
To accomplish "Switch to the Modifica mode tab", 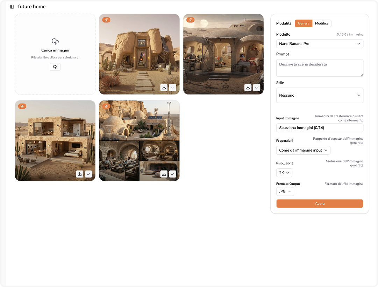I will 322,23.
